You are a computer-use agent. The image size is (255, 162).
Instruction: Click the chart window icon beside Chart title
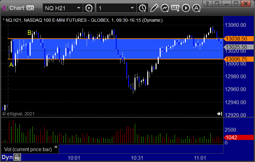5,8
